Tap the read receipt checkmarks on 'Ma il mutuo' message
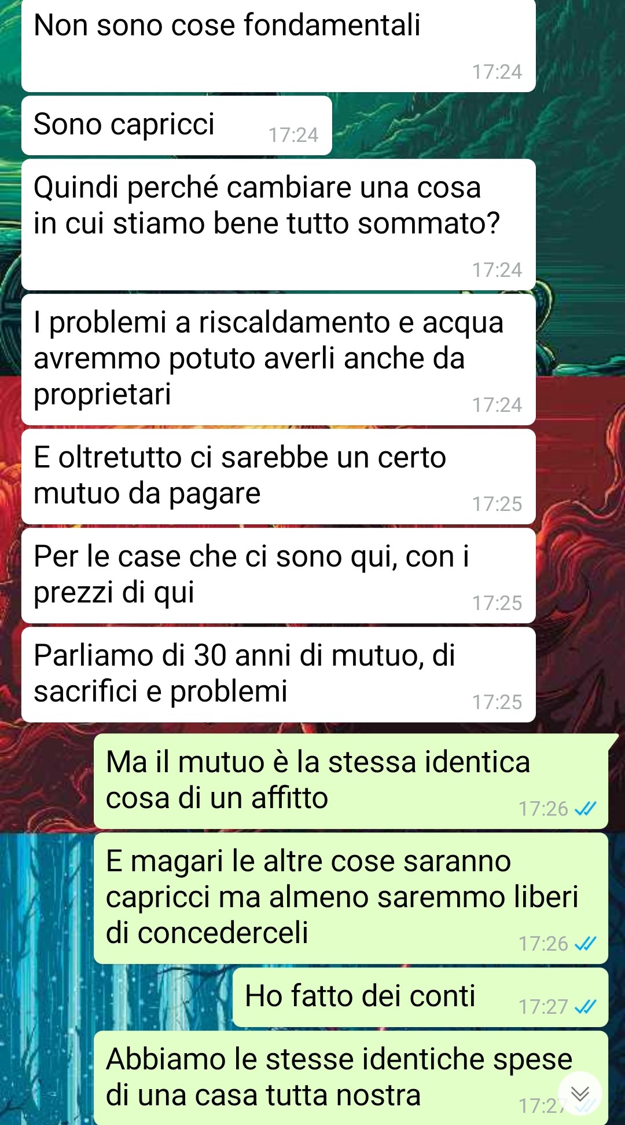The width and height of the screenshot is (625, 1125). [585, 809]
